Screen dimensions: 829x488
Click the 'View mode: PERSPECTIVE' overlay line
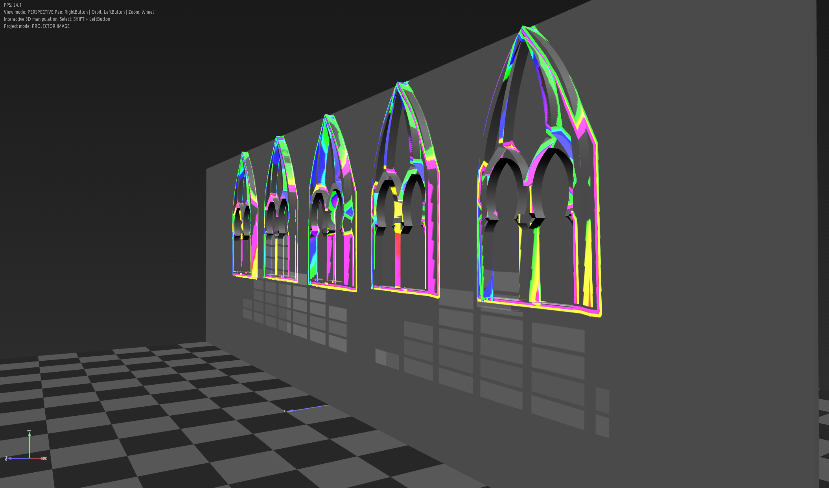coord(79,12)
